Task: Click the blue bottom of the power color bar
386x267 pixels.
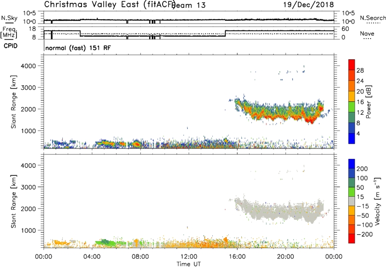Action: pyautogui.click(x=352, y=138)
